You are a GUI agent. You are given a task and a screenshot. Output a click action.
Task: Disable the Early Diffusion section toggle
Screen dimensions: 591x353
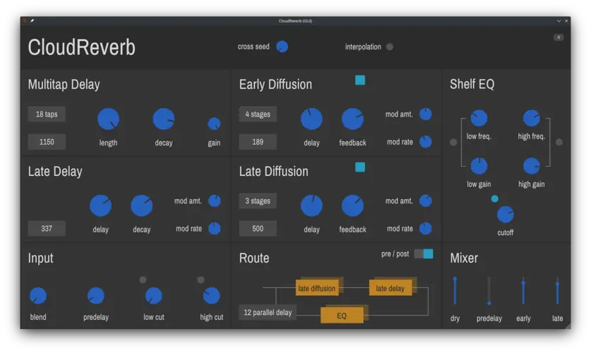360,80
